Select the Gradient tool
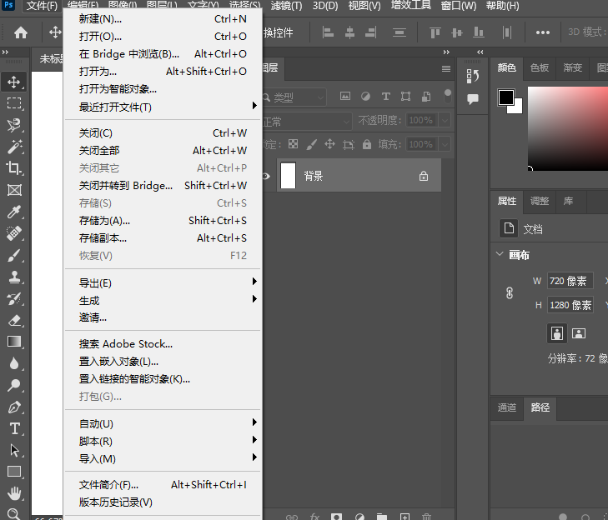Viewport: 608px width, 520px height. tap(14, 342)
